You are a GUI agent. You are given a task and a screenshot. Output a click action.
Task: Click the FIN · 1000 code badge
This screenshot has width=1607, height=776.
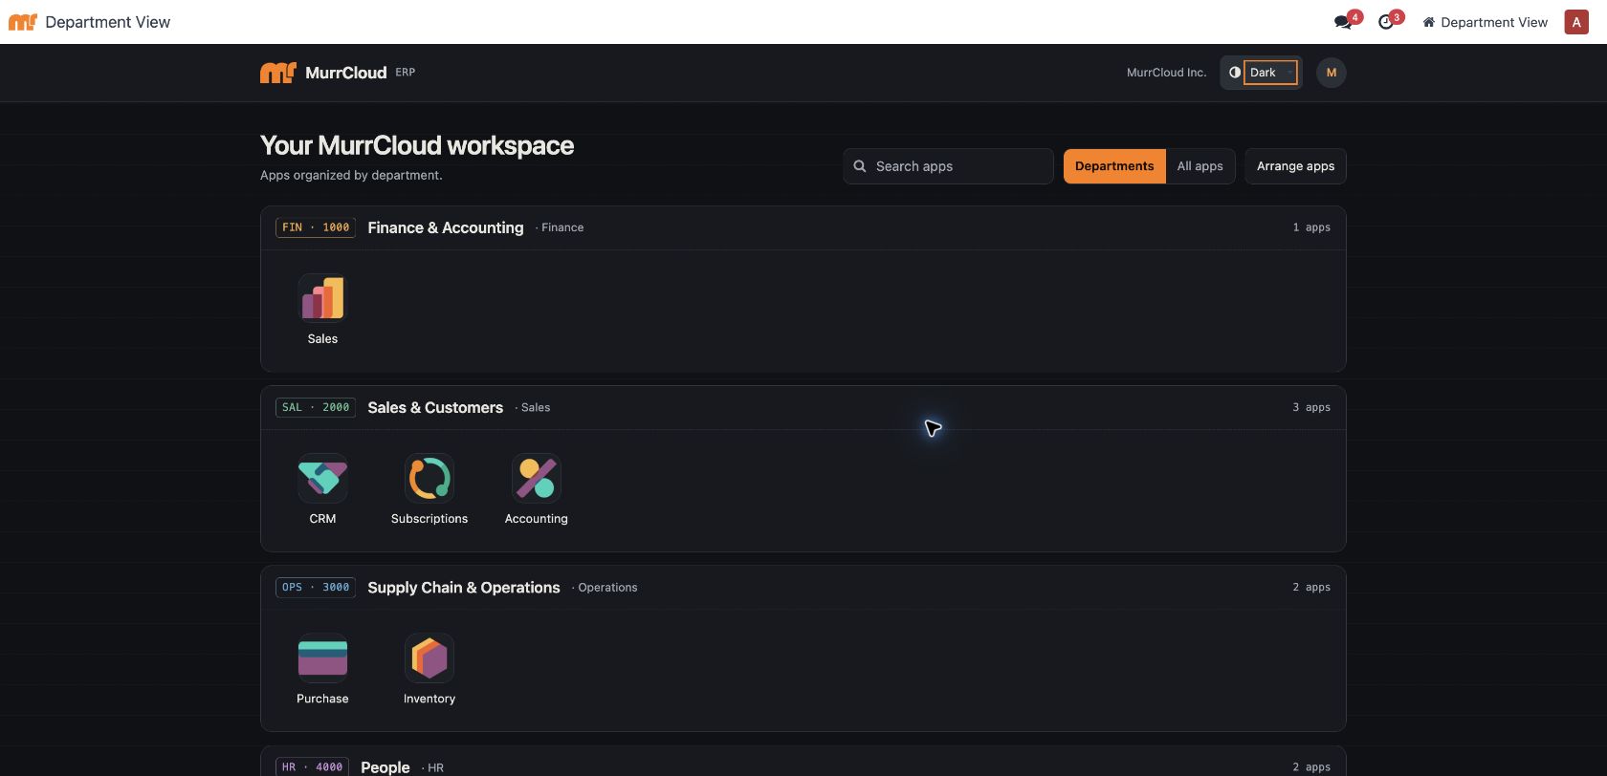316,227
